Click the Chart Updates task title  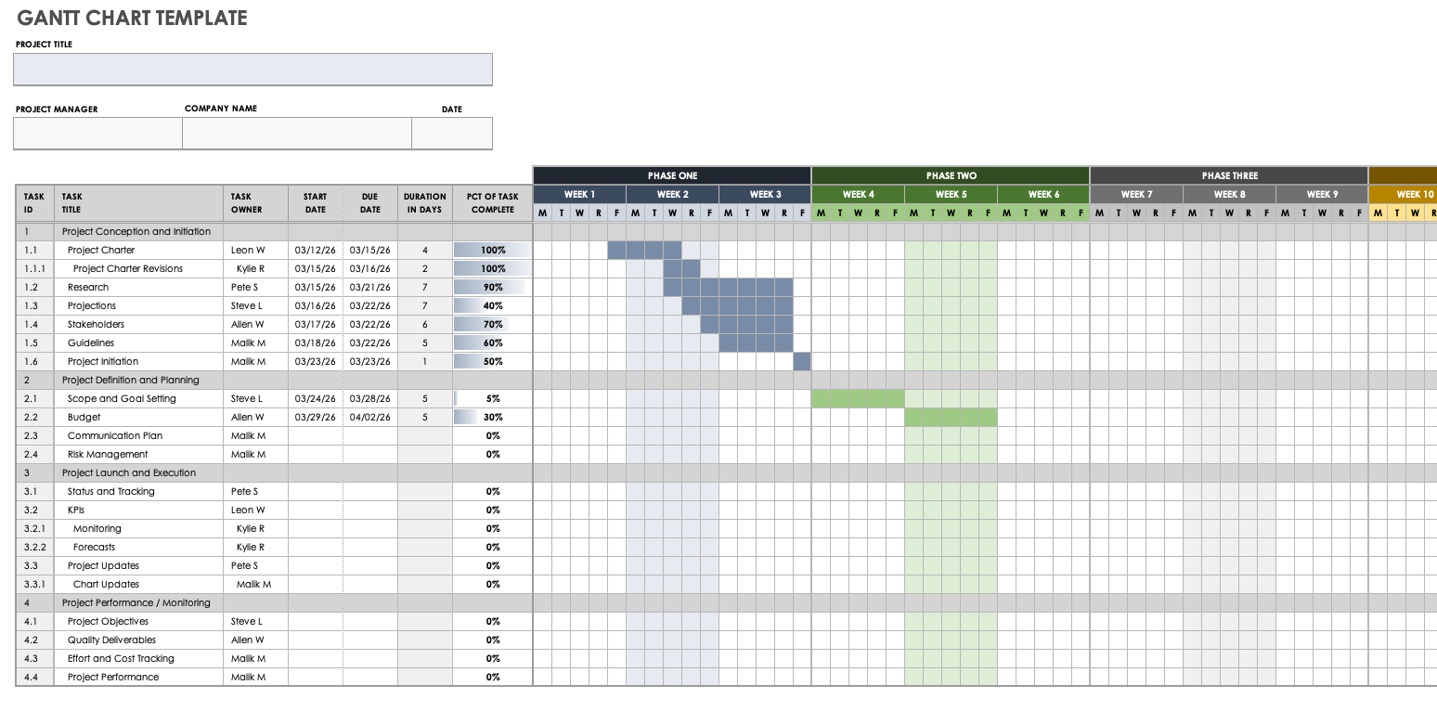click(x=107, y=584)
